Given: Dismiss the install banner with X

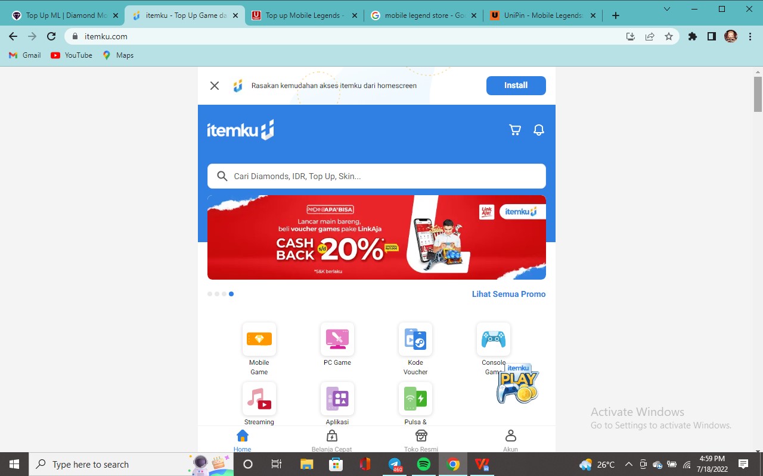Looking at the screenshot, I should pos(215,86).
